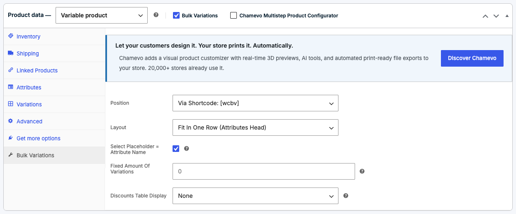516x214 pixels.
Task: Click the Position field label
Action: tap(120, 103)
